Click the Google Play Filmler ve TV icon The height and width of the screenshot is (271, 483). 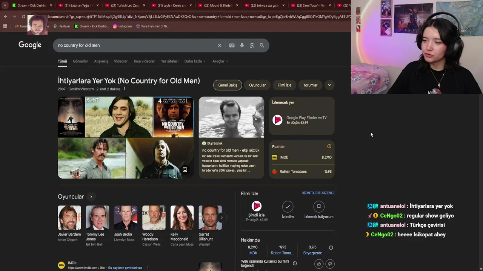(278, 120)
